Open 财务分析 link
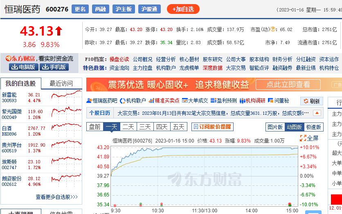Viewport: 342px width, 214px height. tap(282, 59)
